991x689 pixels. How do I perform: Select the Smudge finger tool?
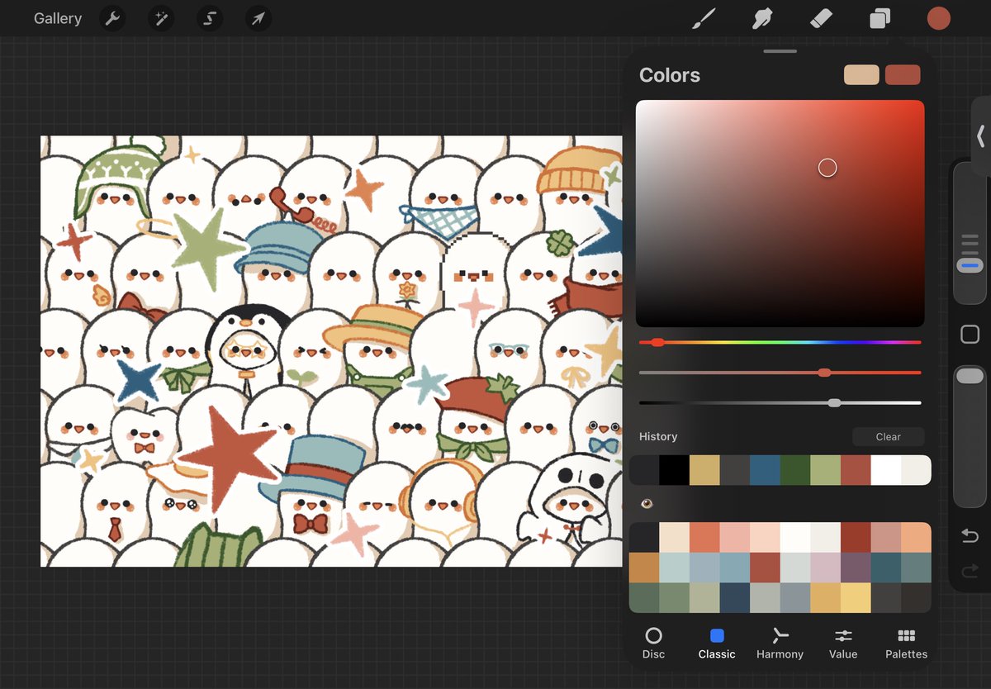coord(761,18)
